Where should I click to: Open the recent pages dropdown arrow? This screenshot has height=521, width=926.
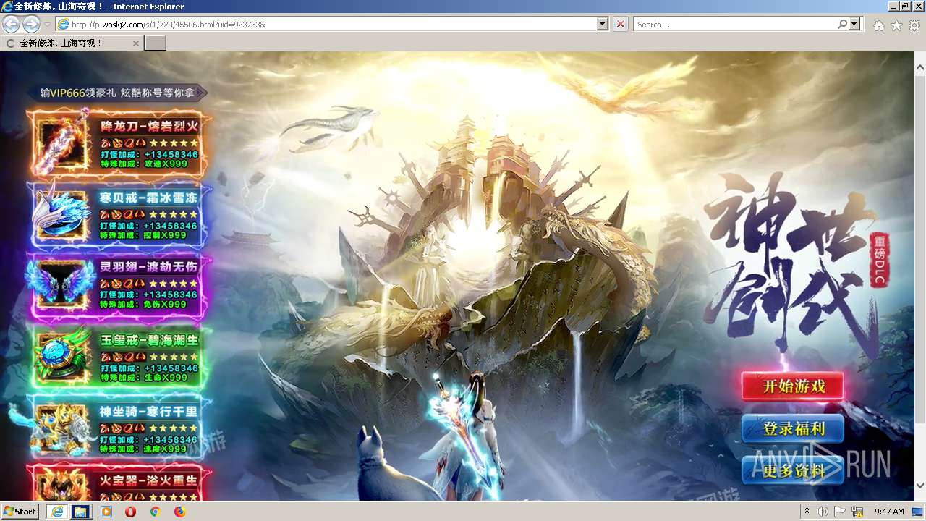(47, 25)
